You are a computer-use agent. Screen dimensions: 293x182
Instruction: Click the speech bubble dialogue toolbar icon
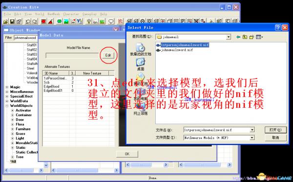pyautogui.click(x=111, y=21)
